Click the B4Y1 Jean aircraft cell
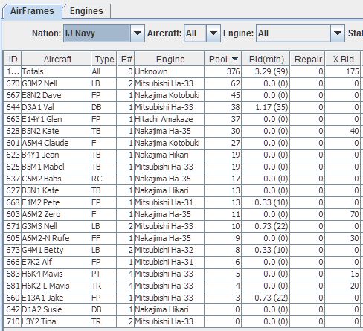Image resolution: width=363 pixels, height=331 pixels. [57, 155]
